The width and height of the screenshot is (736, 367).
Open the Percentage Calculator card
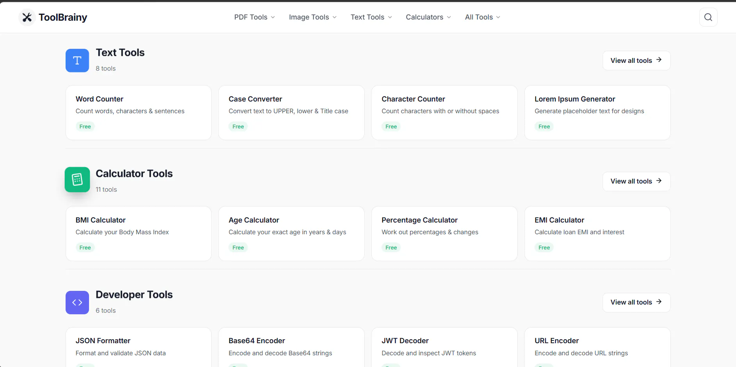pyautogui.click(x=444, y=233)
